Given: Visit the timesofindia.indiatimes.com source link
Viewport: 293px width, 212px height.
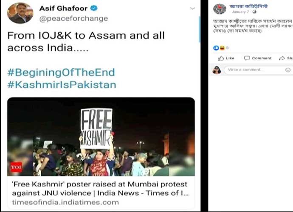Looking at the screenshot, I should click(65, 202).
